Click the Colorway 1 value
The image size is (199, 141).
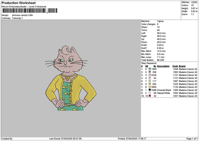(x=17, y=18)
